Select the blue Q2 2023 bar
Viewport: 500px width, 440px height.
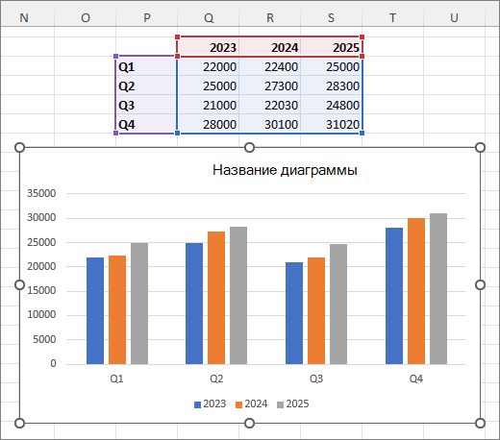click(194, 304)
